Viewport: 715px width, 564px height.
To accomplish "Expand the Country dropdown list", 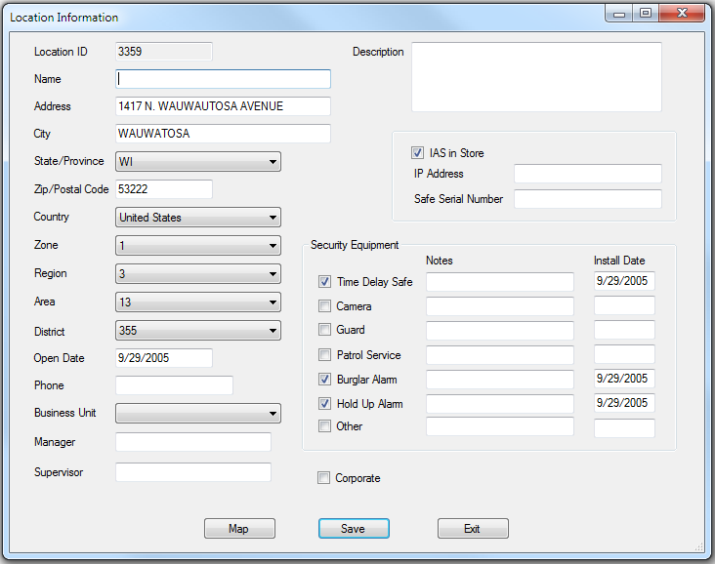I will (198, 218).
